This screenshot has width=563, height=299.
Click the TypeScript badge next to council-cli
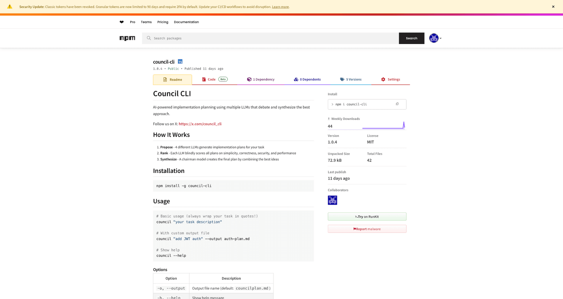point(180,62)
